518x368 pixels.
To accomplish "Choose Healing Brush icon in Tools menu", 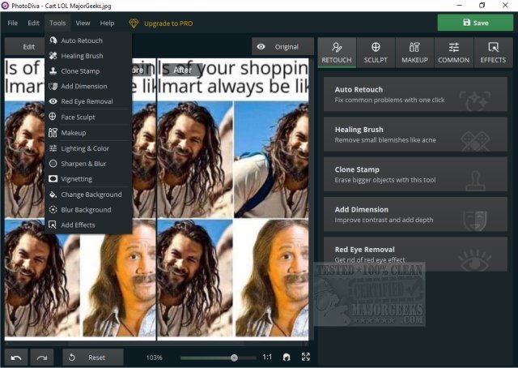I will 53,56.
